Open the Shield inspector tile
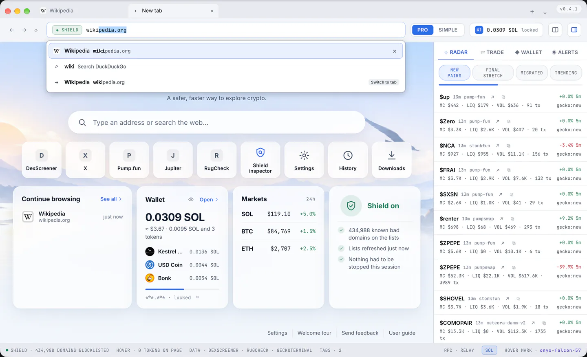This screenshot has width=587, height=357. coord(260,160)
